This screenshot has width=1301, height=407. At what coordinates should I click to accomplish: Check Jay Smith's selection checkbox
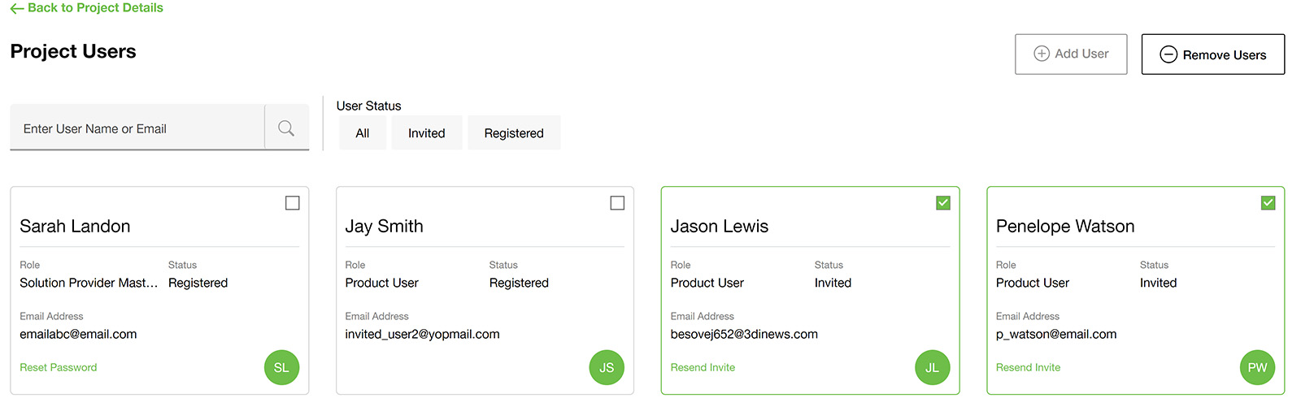[x=617, y=203]
